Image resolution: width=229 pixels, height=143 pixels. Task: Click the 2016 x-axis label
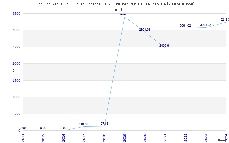coord(64,138)
